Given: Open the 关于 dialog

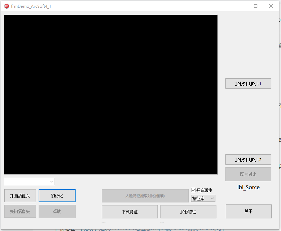Looking at the screenshot, I should [x=248, y=211].
